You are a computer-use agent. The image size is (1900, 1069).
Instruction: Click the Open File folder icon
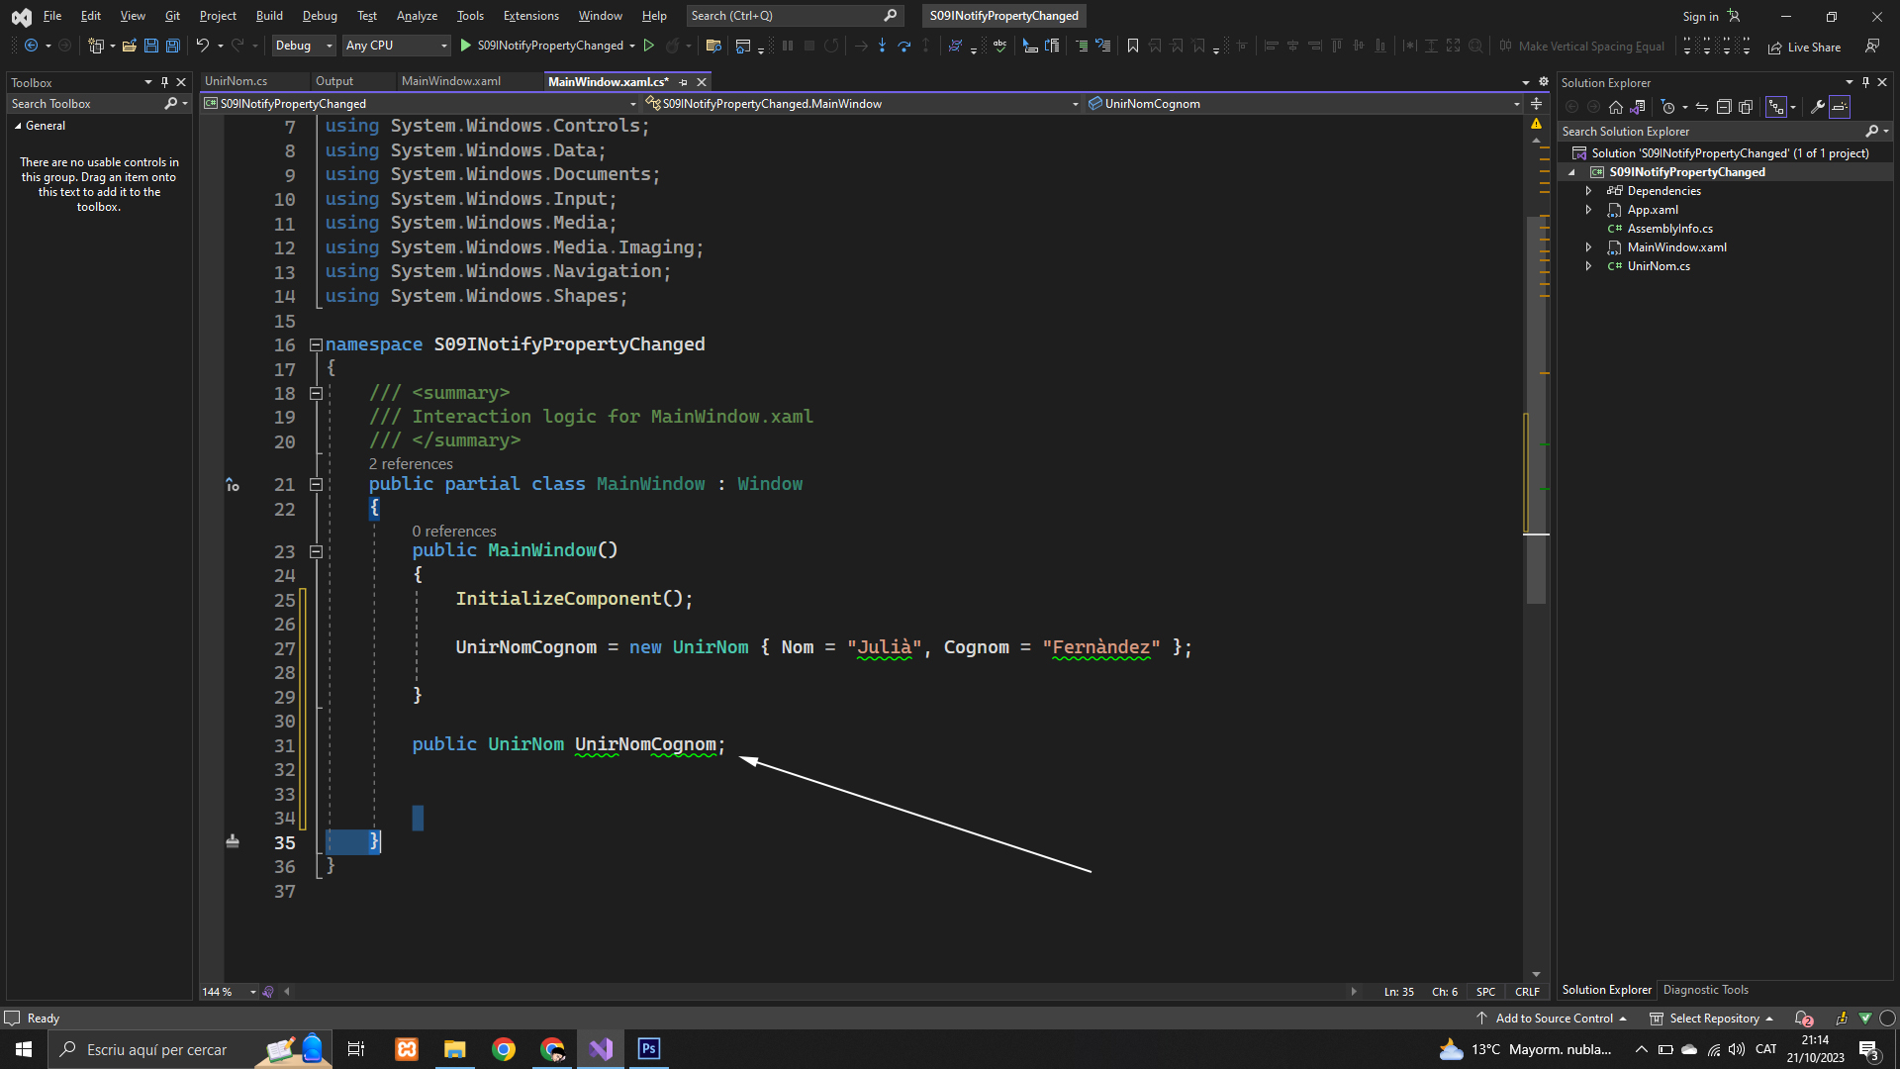pos(129,46)
